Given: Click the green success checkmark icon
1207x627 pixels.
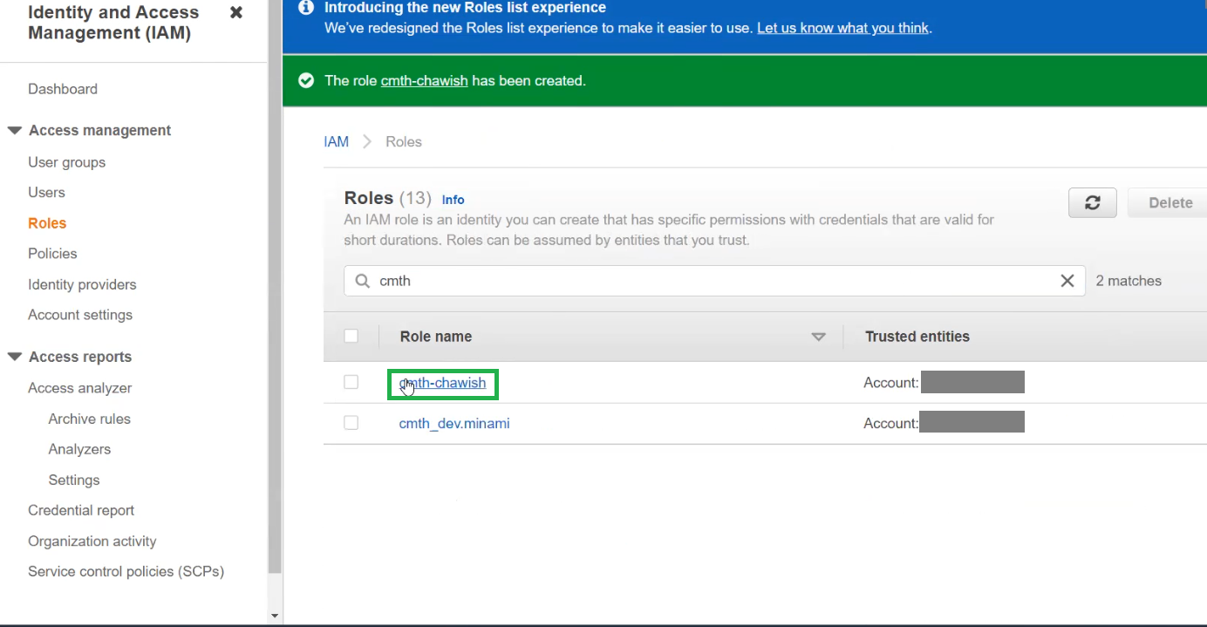Looking at the screenshot, I should coord(306,80).
